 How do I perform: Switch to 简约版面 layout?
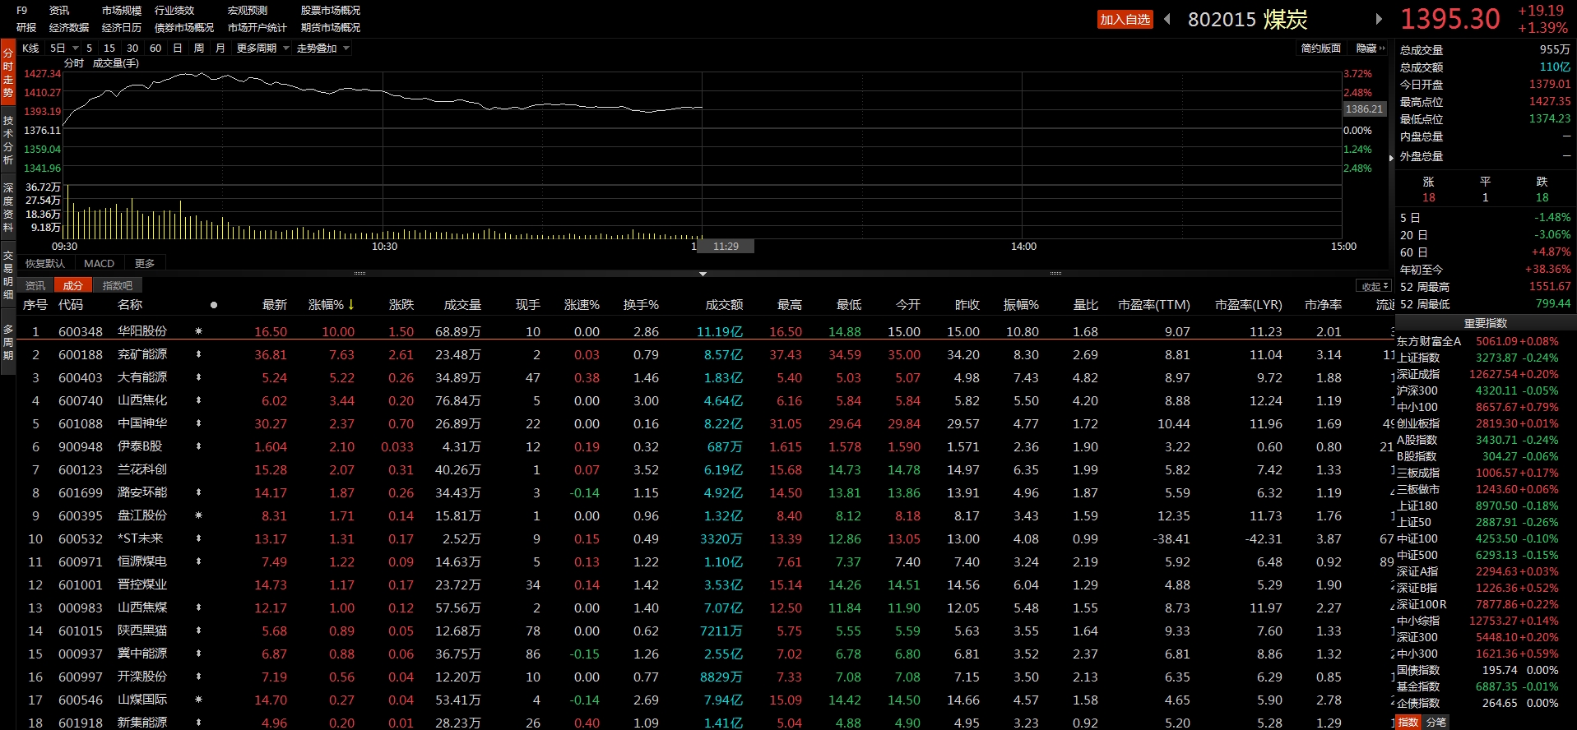tap(1321, 49)
